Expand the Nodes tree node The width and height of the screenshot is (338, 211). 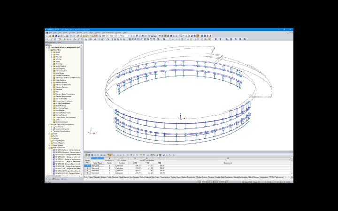point(52,52)
